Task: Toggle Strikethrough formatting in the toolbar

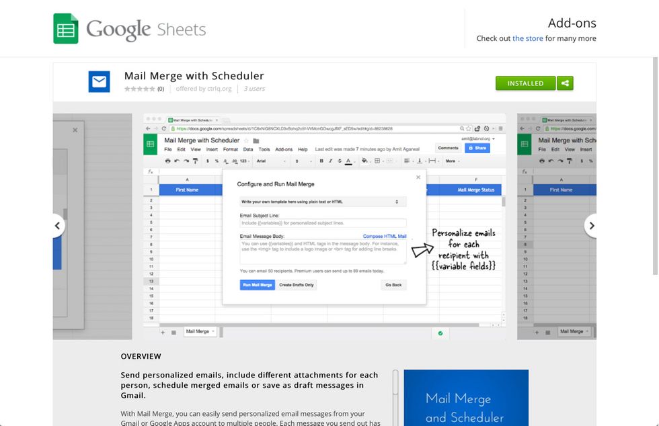Action: 338,161
